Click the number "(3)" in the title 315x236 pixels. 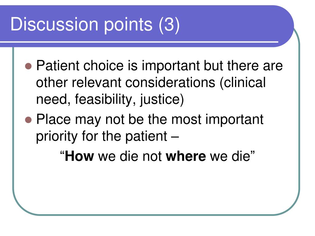point(169,25)
